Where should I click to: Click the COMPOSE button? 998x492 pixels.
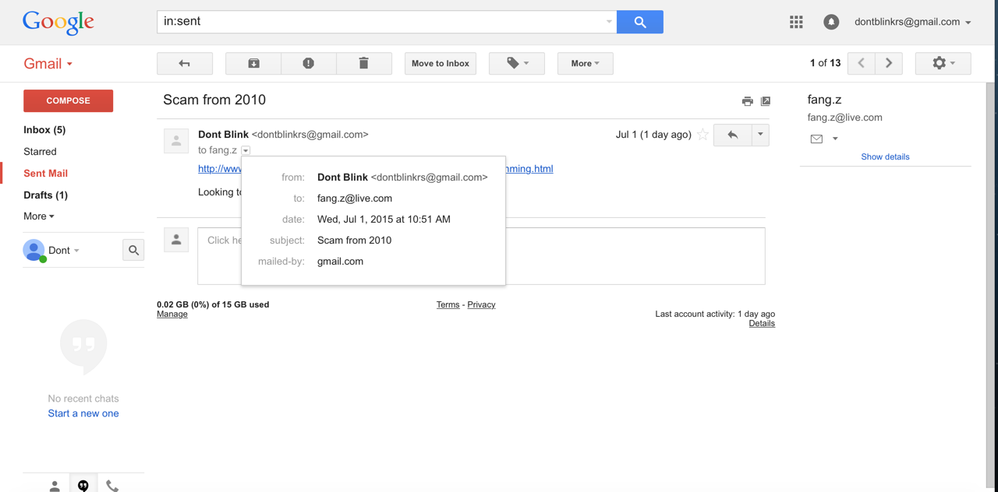click(69, 100)
